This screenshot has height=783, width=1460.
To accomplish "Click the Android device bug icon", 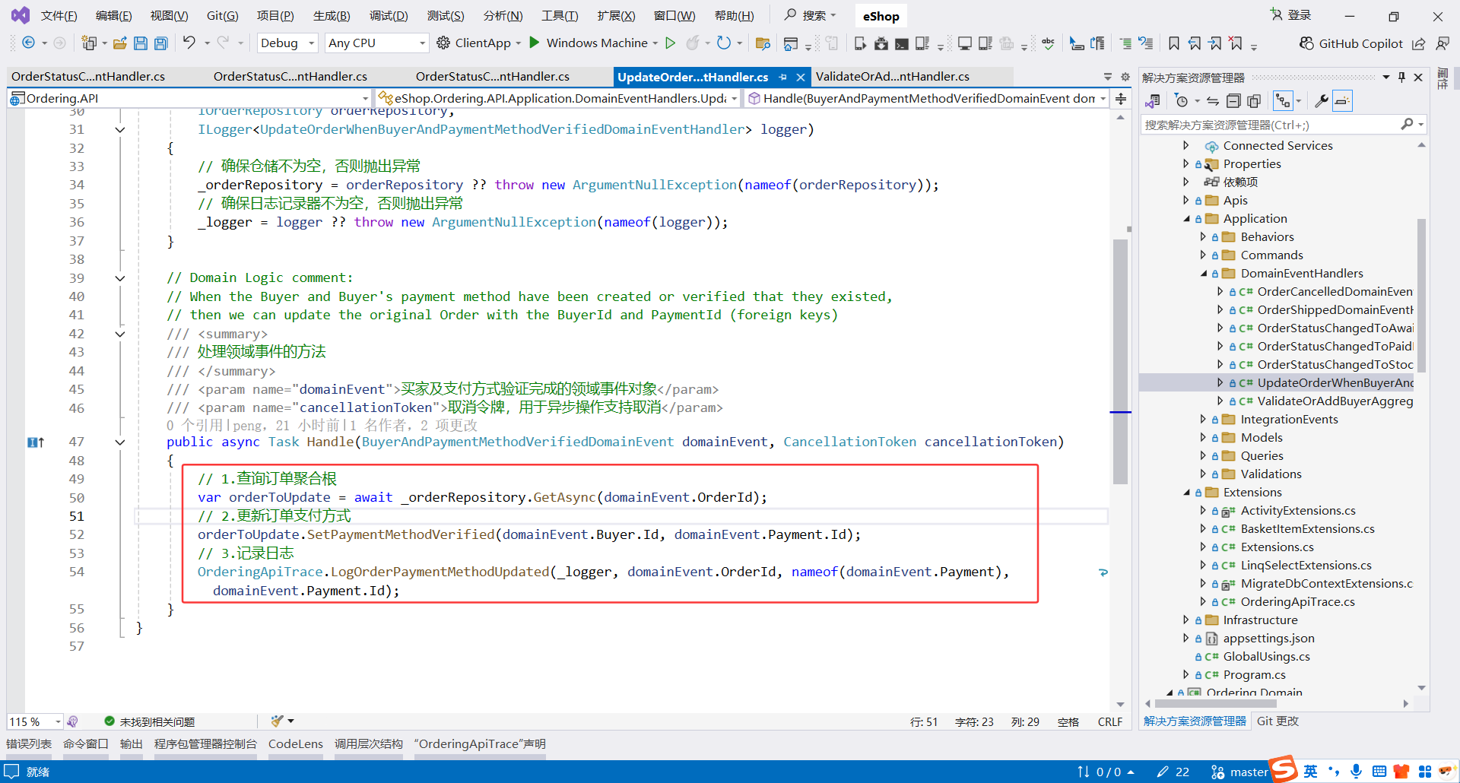I will click(881, 43).
